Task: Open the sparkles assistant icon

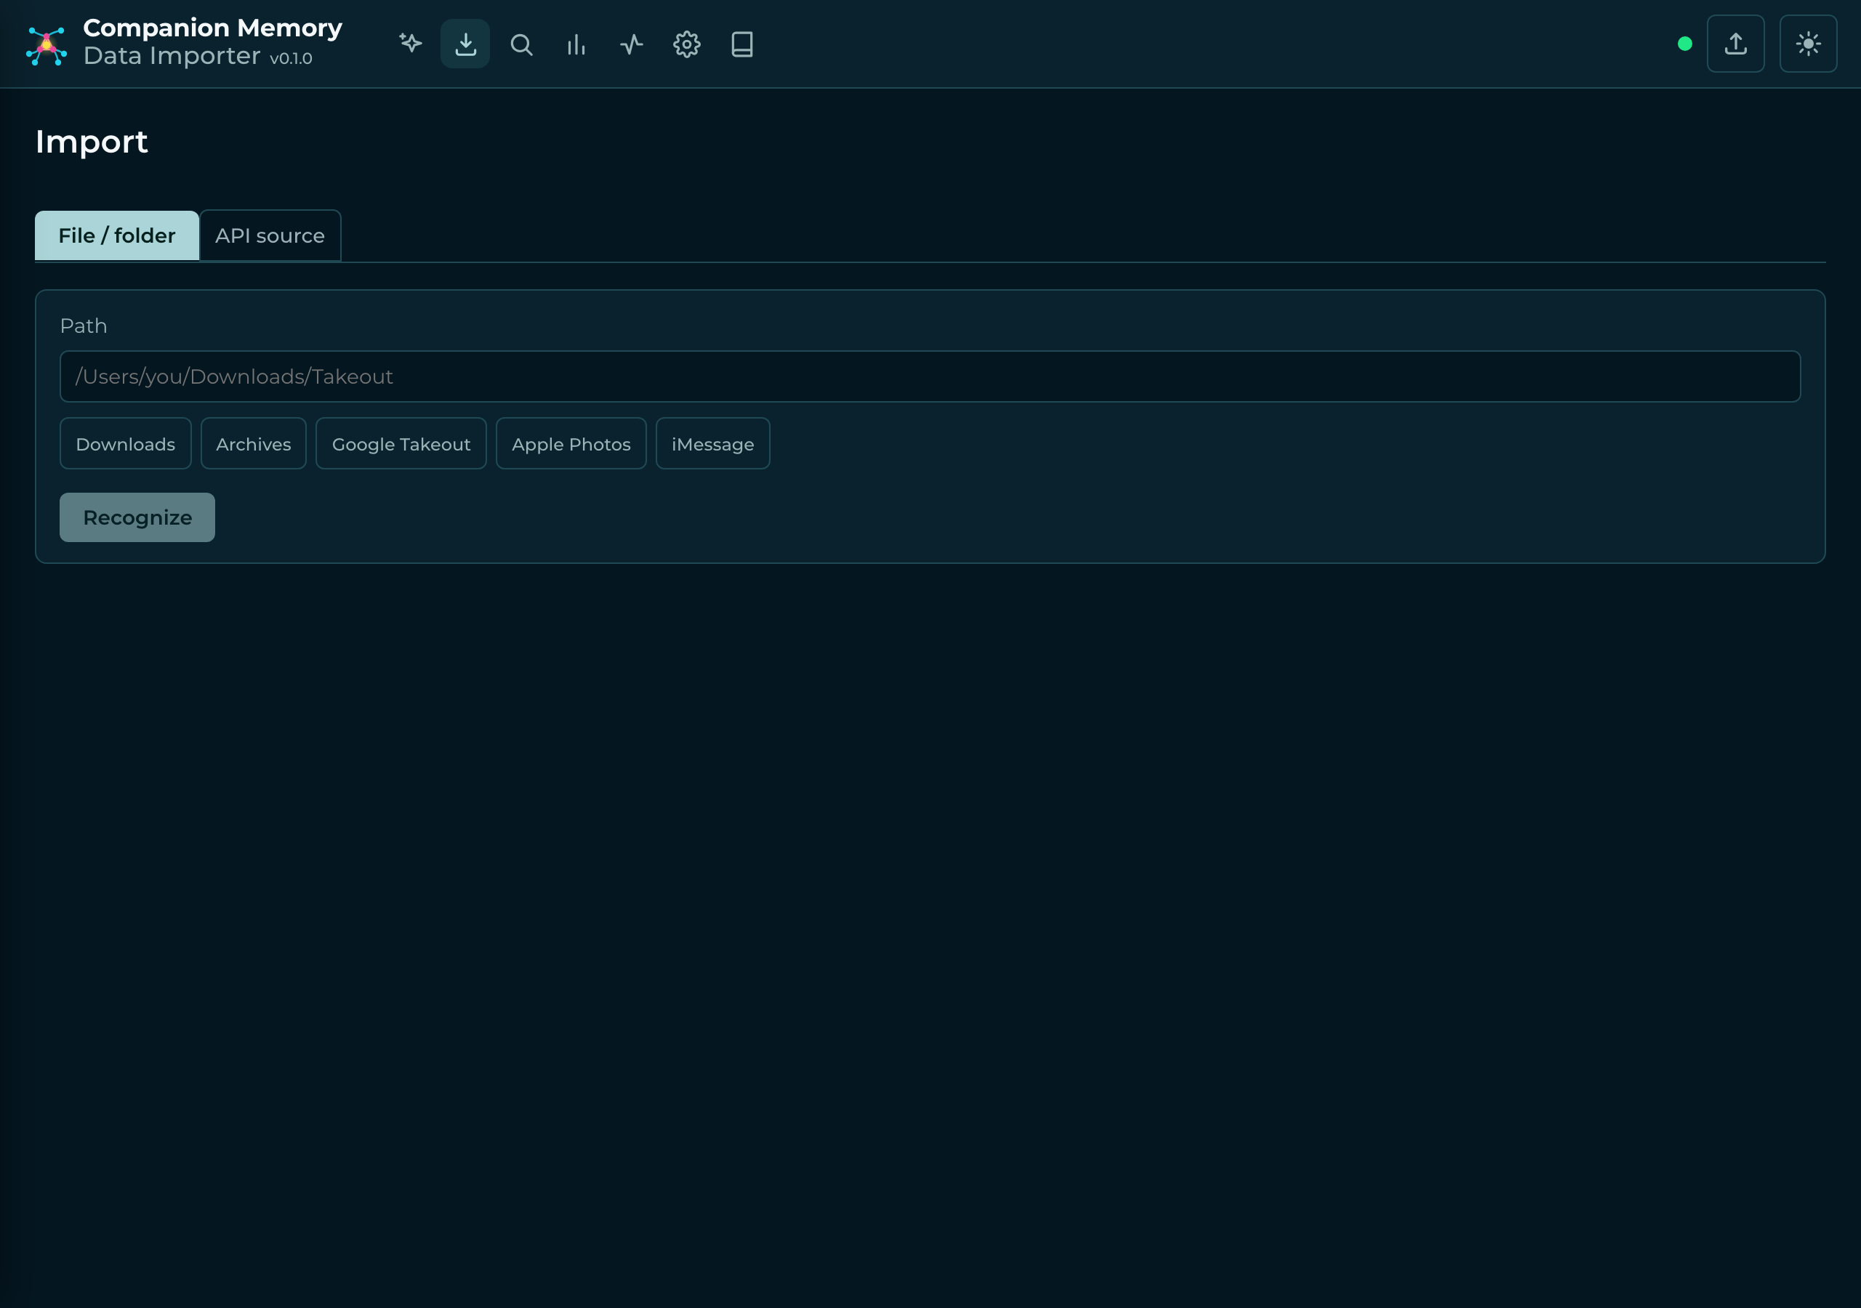Action: click(411, 44)
